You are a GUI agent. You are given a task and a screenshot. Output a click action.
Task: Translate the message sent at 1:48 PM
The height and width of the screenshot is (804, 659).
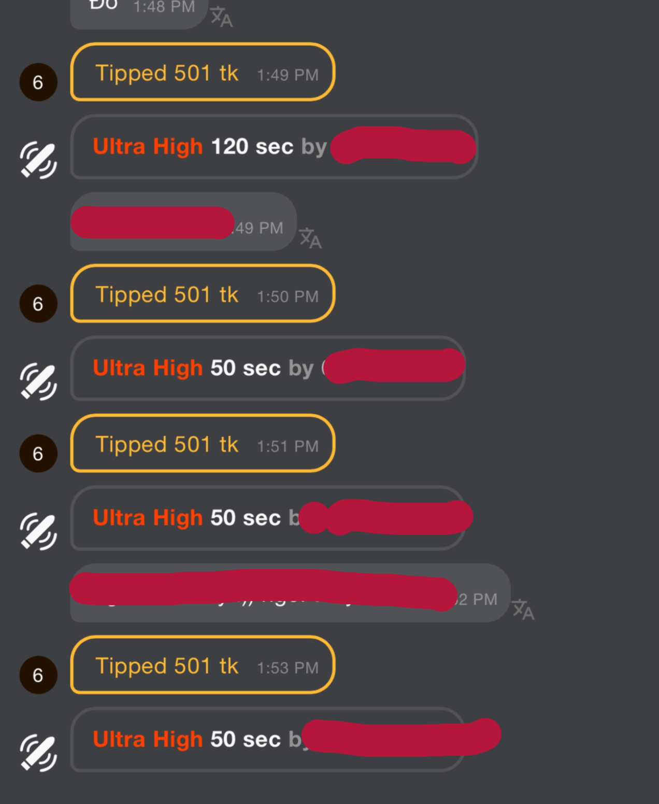pos(221,17)
